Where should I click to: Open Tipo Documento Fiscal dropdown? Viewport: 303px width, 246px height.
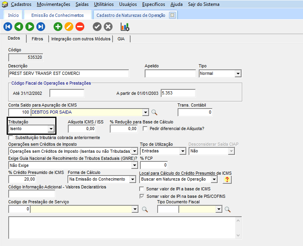[x=219, y=209]
